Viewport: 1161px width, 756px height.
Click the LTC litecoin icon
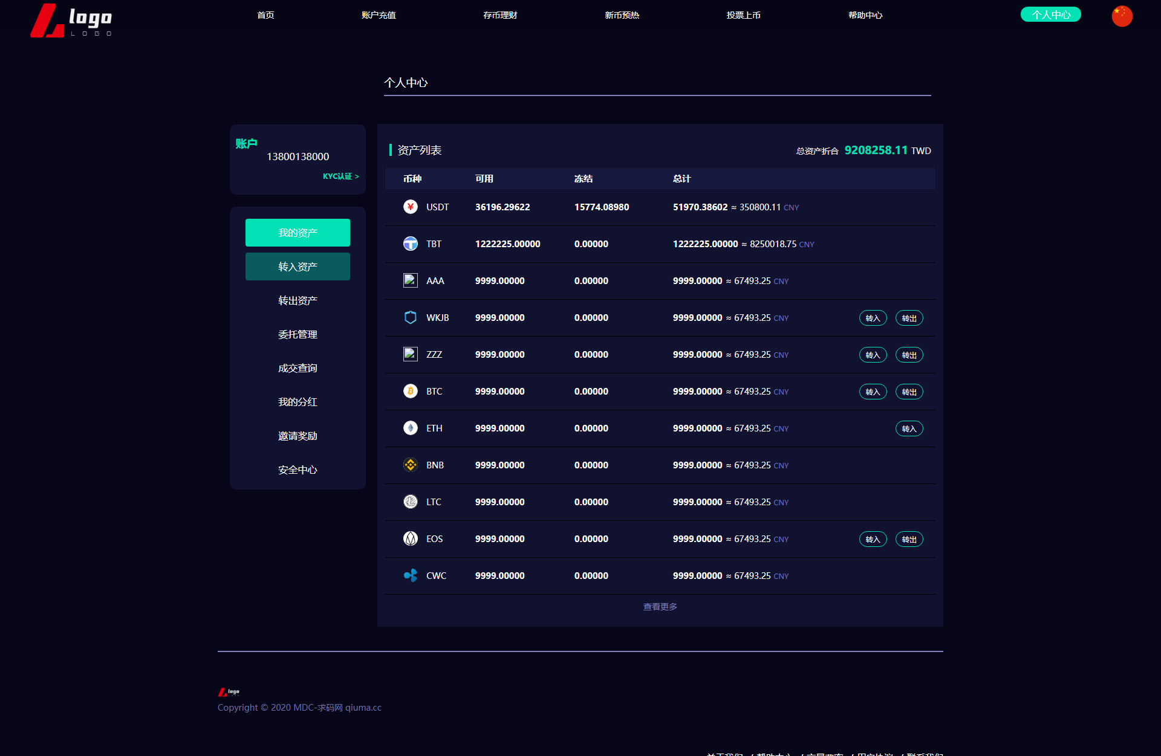tap(411, 502)
